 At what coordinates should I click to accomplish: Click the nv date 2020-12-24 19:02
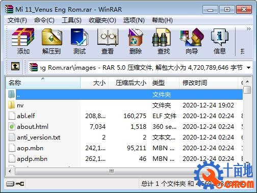coord(208,105)
